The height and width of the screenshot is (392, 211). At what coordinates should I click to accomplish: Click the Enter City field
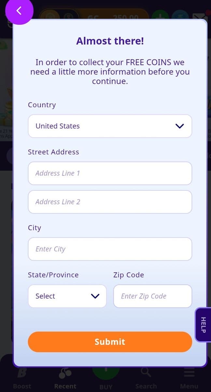(x=110, y=249)
